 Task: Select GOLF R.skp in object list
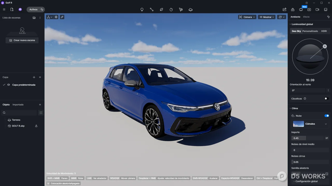18,126
